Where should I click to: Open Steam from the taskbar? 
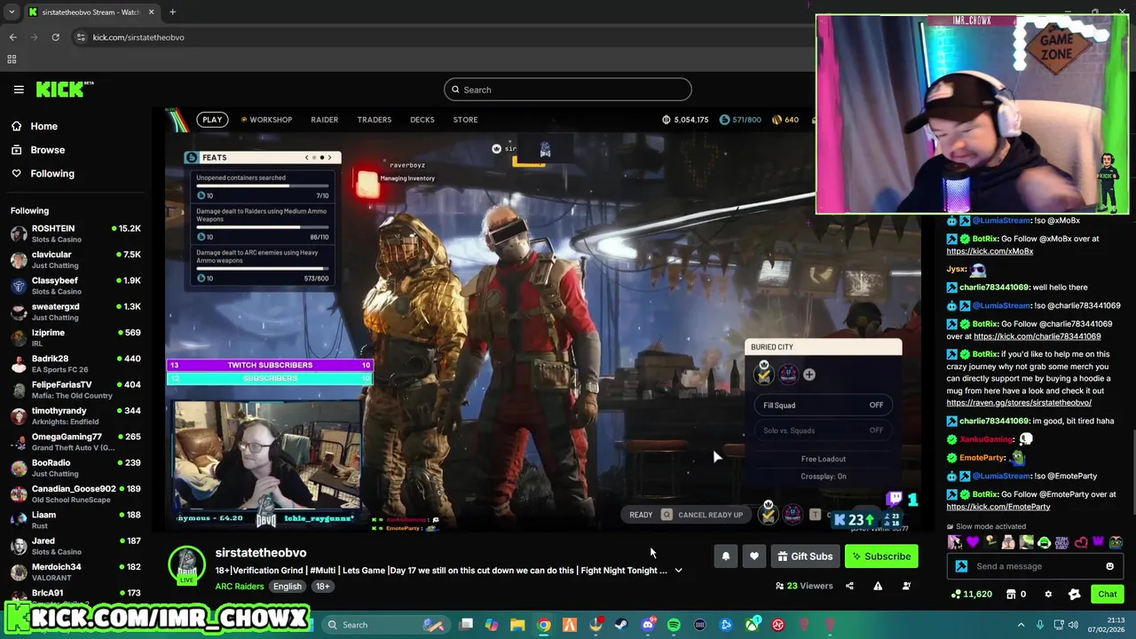tap(621, 625)
